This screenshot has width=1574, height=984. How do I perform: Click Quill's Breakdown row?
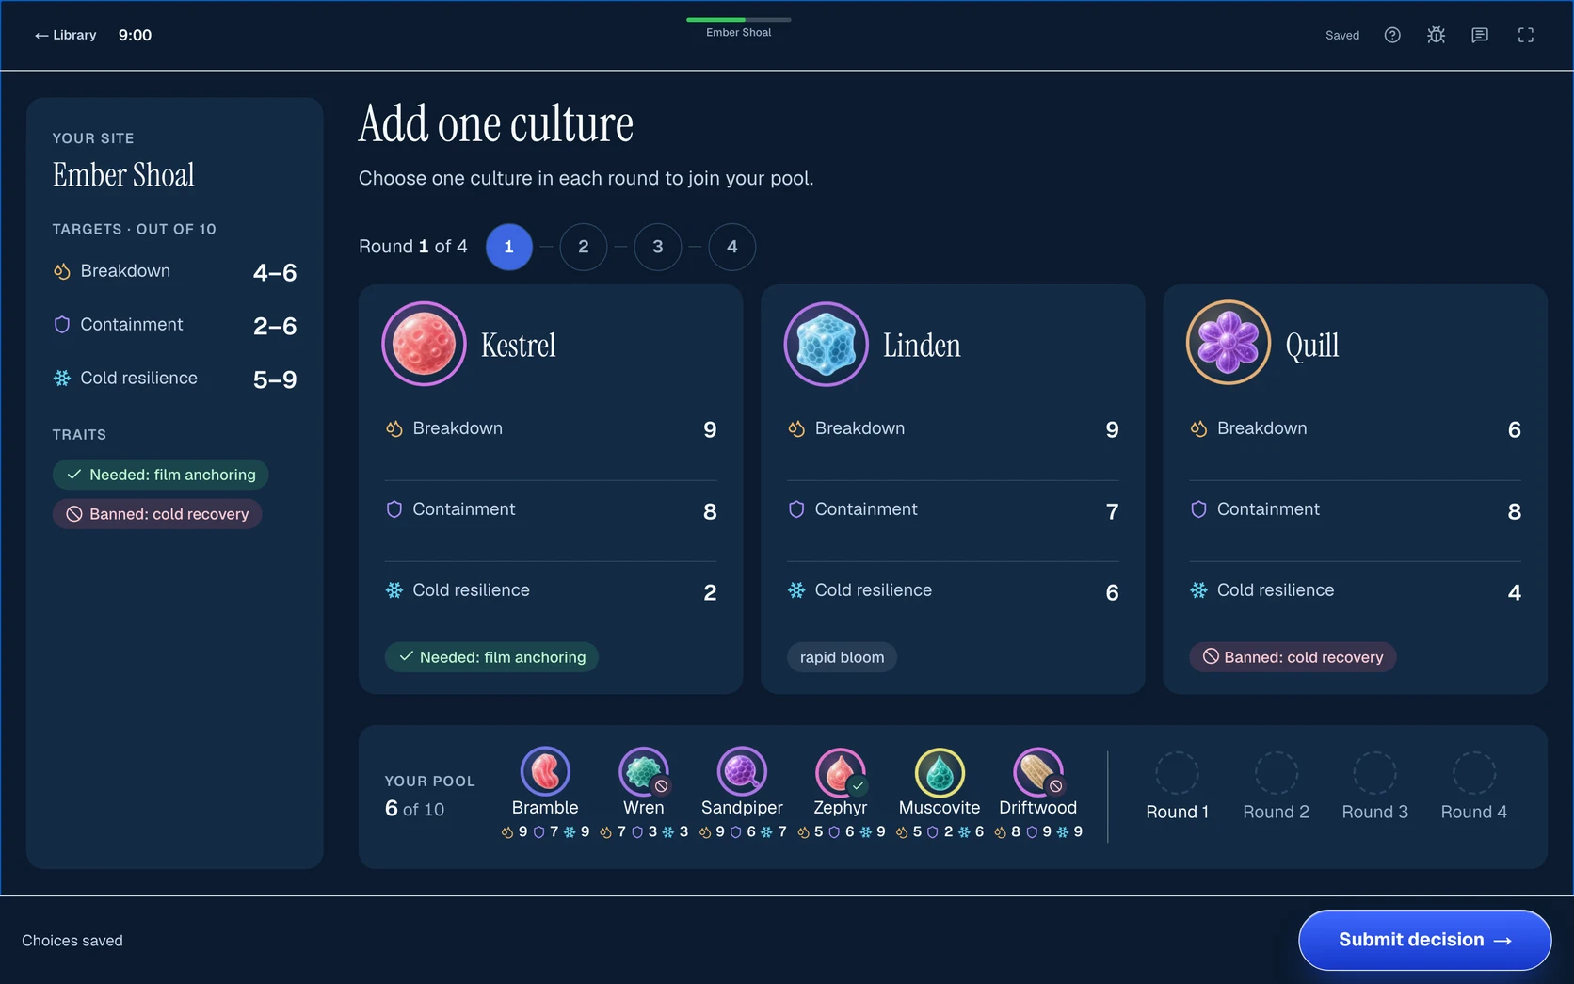[x=1356, y=429]
